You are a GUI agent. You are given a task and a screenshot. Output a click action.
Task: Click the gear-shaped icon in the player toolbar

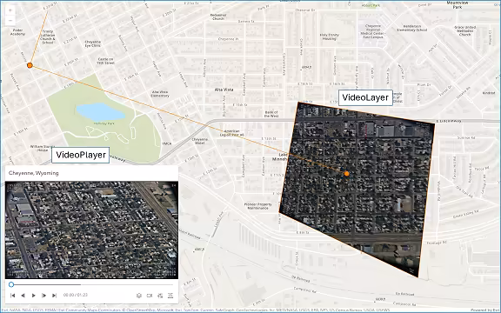click(139, 296)
